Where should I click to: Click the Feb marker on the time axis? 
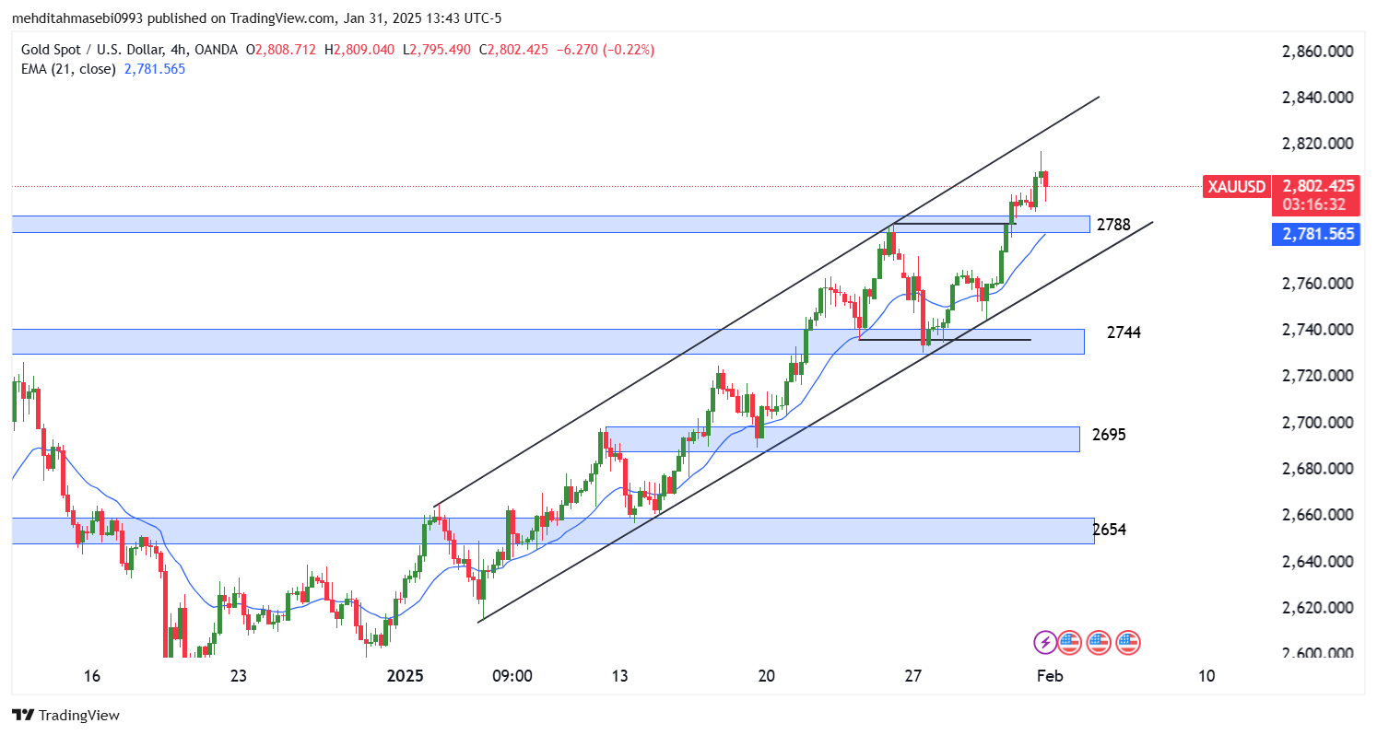point(1050,676)
